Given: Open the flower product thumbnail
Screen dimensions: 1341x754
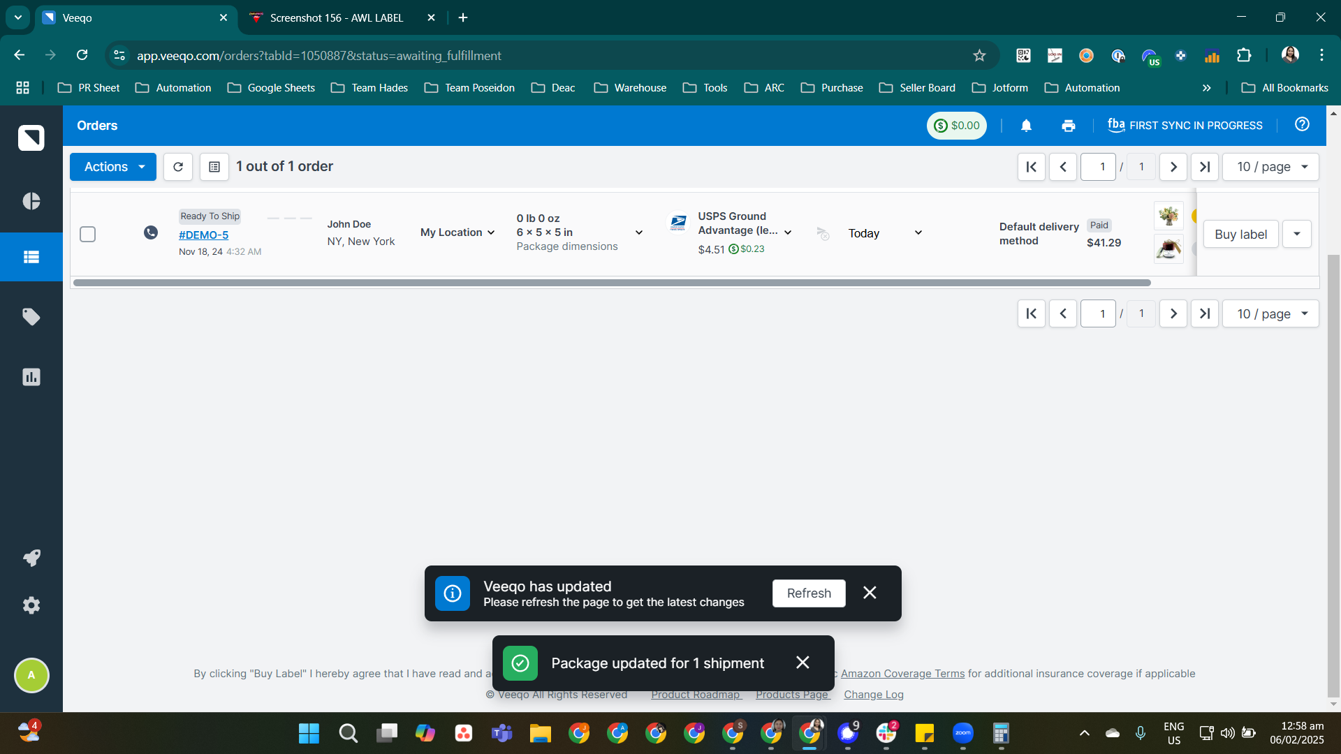Looking at the screenshot, I should pyautogui.click(x=1168, y=216).
